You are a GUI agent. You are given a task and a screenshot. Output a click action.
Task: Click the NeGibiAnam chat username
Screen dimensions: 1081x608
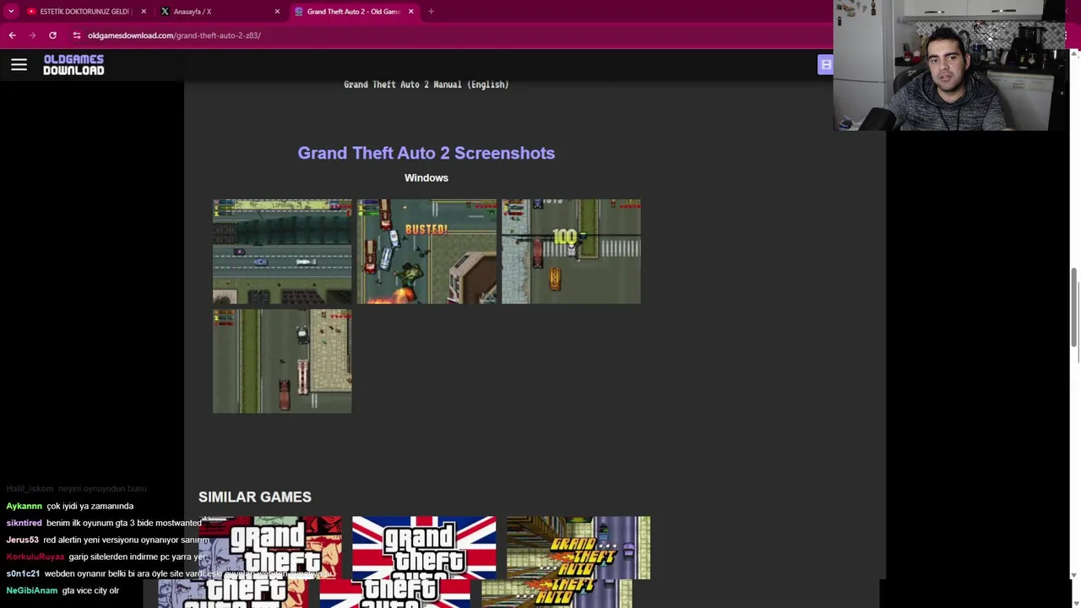tap(32, 590)
